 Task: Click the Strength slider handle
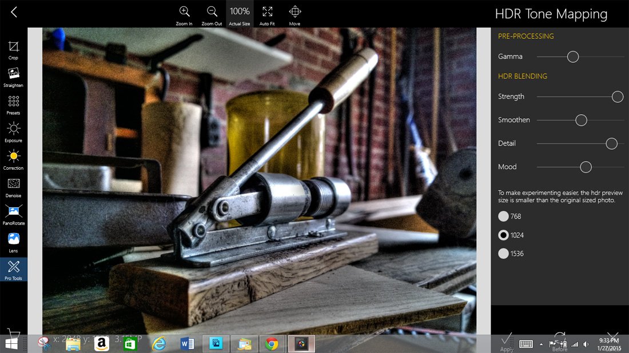(618, 97)
